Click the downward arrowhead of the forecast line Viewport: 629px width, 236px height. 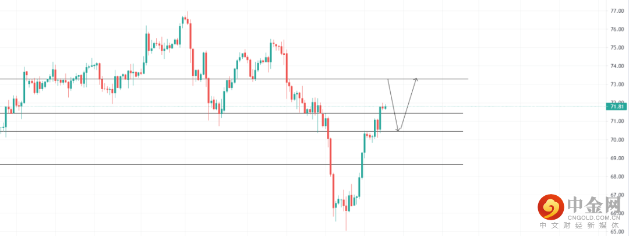[x=398, y=129]
